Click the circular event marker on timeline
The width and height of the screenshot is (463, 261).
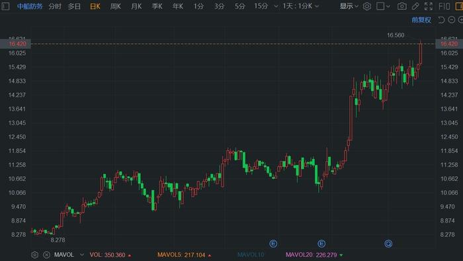tap(388, 244)
